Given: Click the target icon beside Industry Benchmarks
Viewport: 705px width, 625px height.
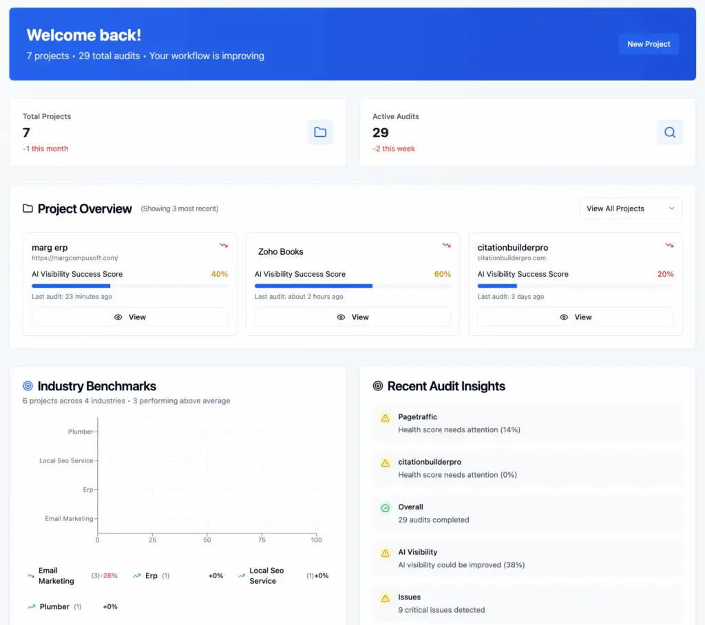Looking at the screenshot, I should (27, 386).
